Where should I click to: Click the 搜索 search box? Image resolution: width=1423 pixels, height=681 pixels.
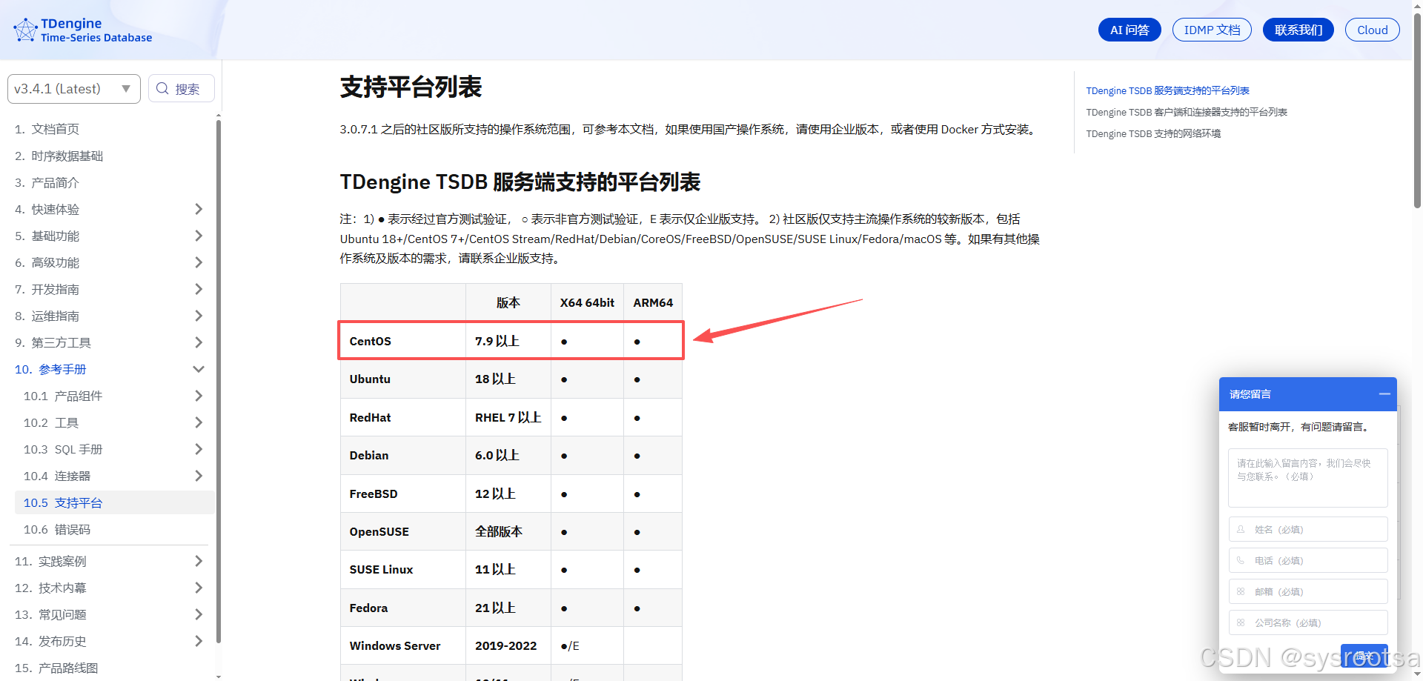(182, 89)
